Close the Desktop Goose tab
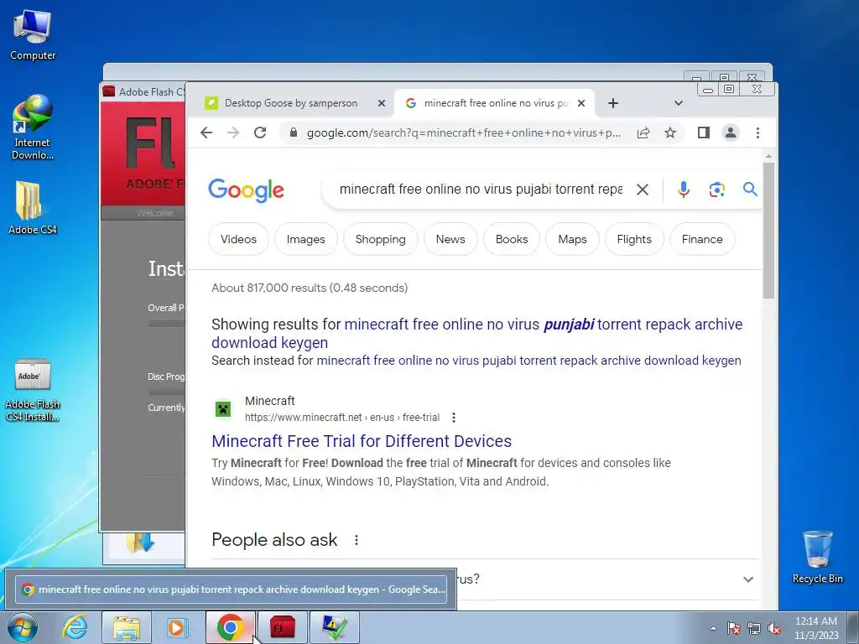Viewport: 859px width, 644px height. click(x=382, y=103)
